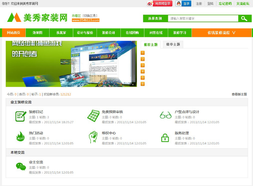The image size is (253, 186).
Task: Click the 市辖区 district label
Action: (x=76, y=16)
